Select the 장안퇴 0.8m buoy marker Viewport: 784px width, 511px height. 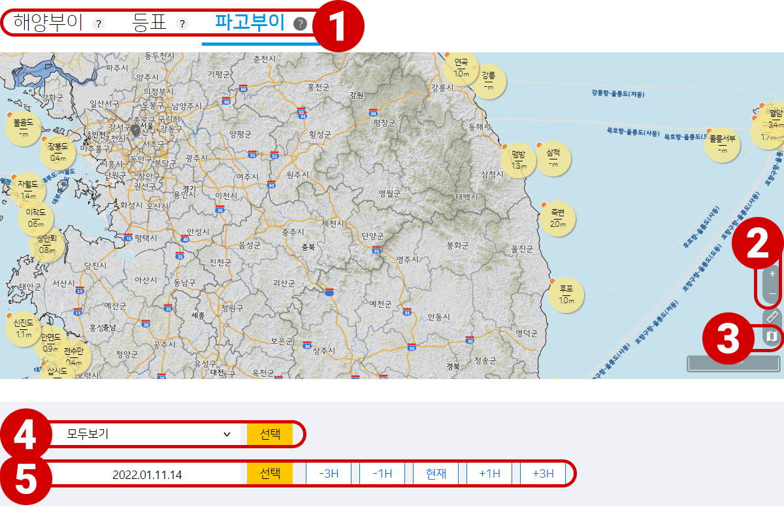coord(47,244)
